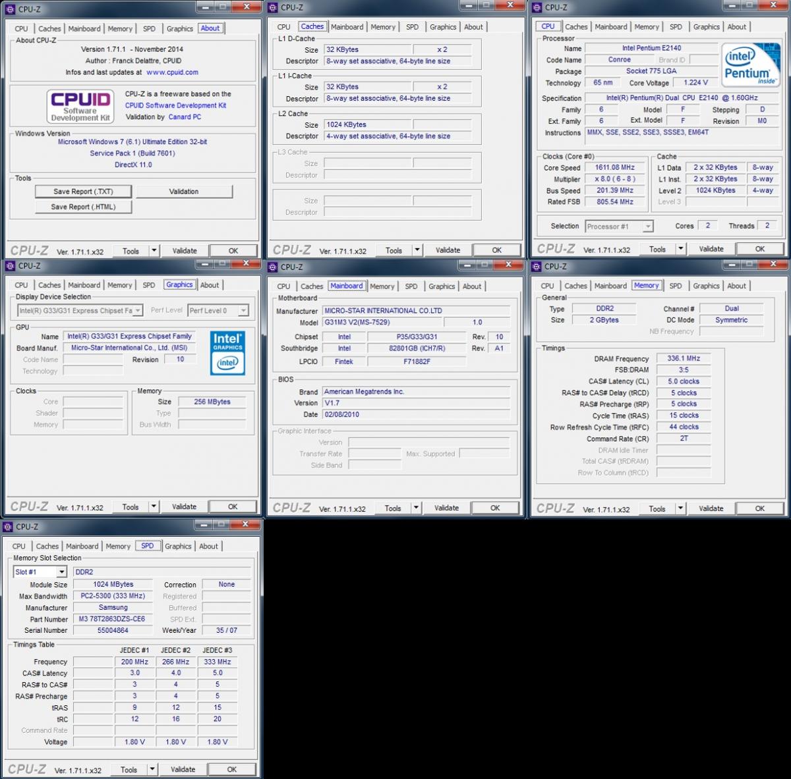Click the Southbridge 82801GB (ICH7/R) field

click(x=417, y=348)
